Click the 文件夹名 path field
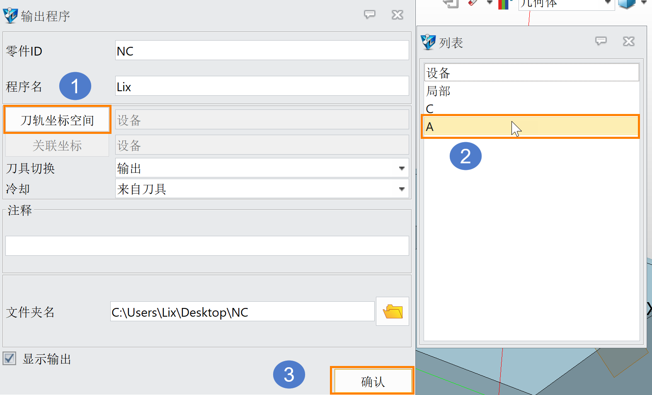Screen dimensions: 652x395 click(x=242, y=312)
